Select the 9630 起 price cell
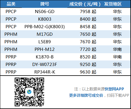131x109 pixels. (88, 72)
